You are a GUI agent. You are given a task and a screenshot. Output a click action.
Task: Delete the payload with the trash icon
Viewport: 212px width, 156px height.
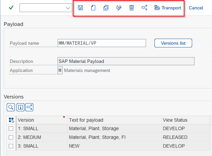[132, 8]
